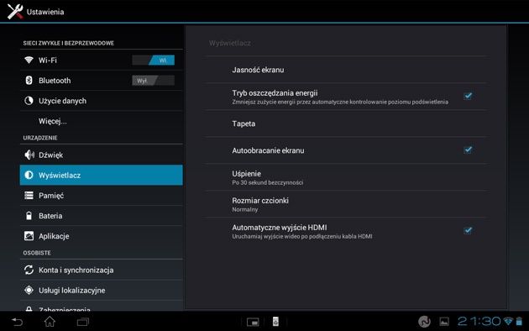Tap the Wi-Fi status icon near clock
The width and height of the screenshot is (529, 331).
(x=508, y=321)
